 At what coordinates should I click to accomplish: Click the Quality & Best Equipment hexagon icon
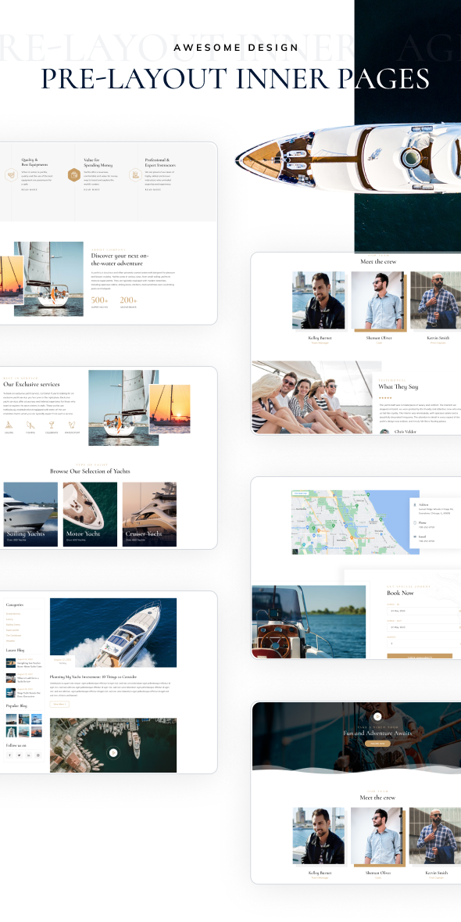point(11,174)
